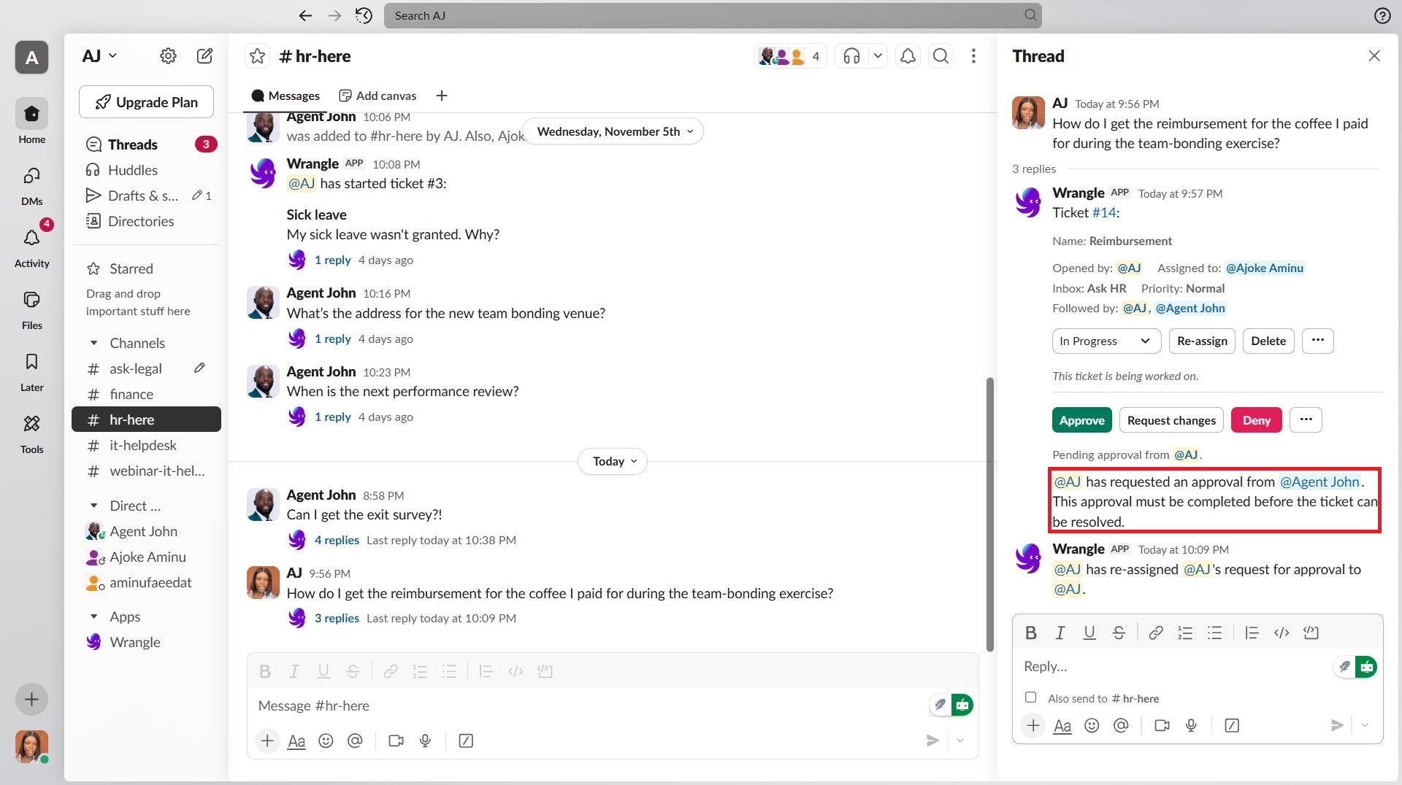Open the history clock icon
Viewport: 1402px width, 785px height.
(364, 15)
